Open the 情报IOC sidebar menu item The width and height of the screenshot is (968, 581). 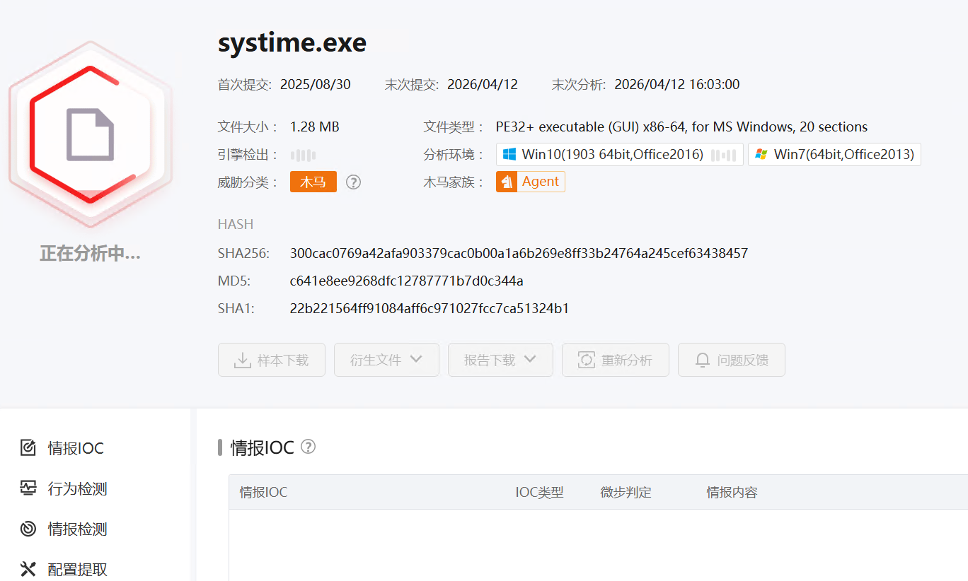tap(62, 448)
